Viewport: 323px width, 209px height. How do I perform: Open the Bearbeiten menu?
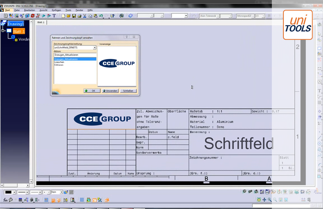pos(29,10)
